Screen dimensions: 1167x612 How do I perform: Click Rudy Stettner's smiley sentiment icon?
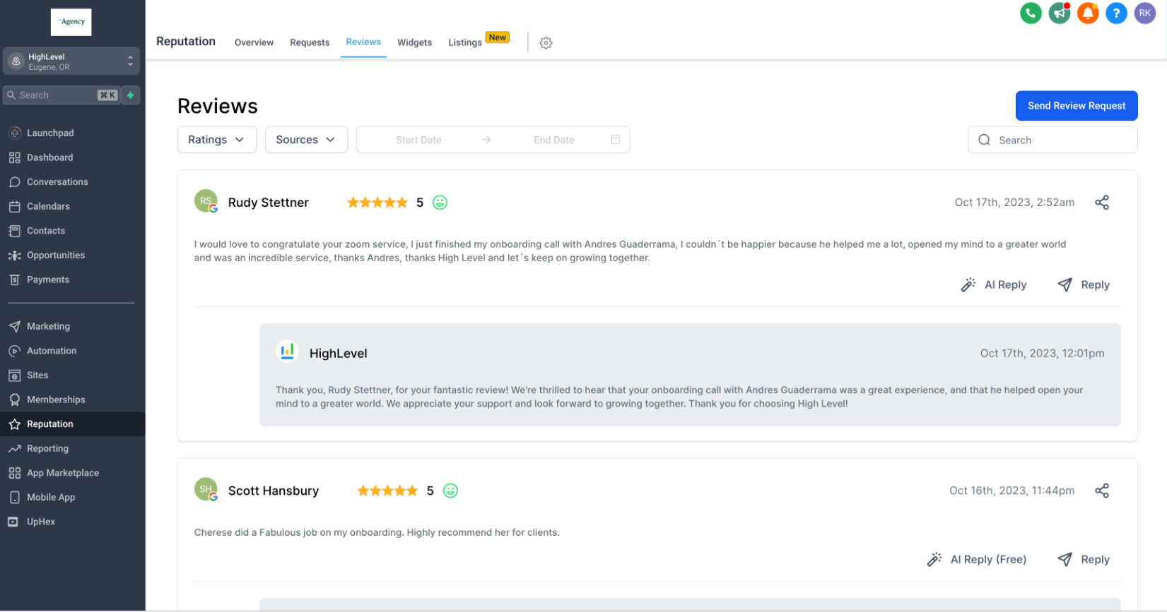(x=440, y=203)
